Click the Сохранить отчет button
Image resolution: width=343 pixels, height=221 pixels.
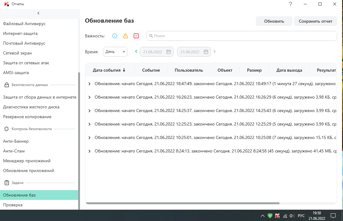[315, 21]
